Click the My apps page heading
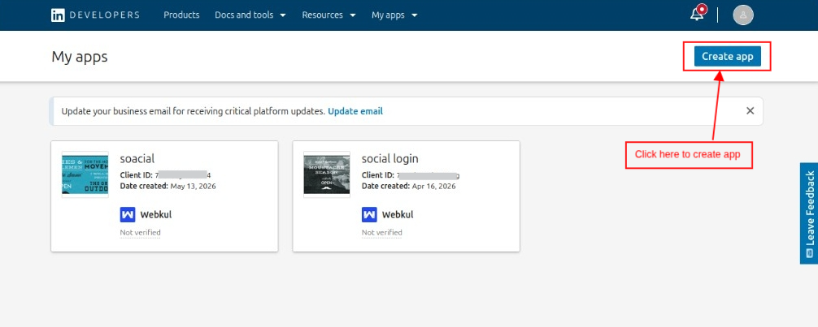 80,56
